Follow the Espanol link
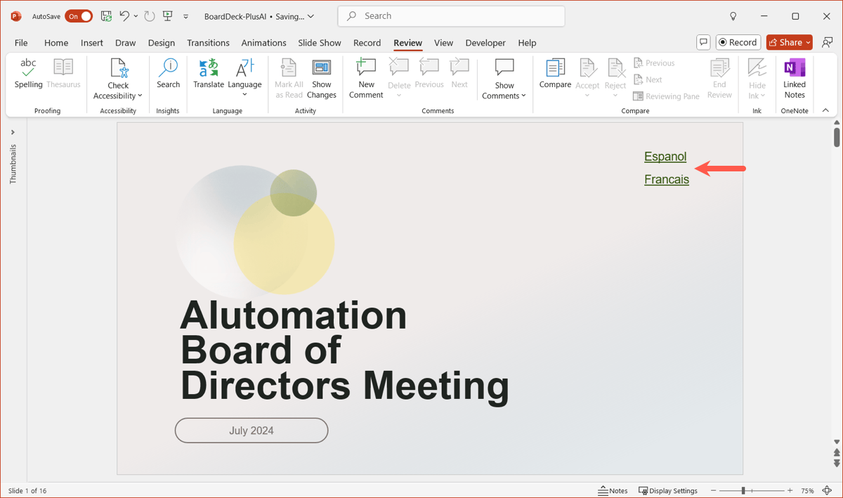 pyautogui.click(x=665, y=157)
